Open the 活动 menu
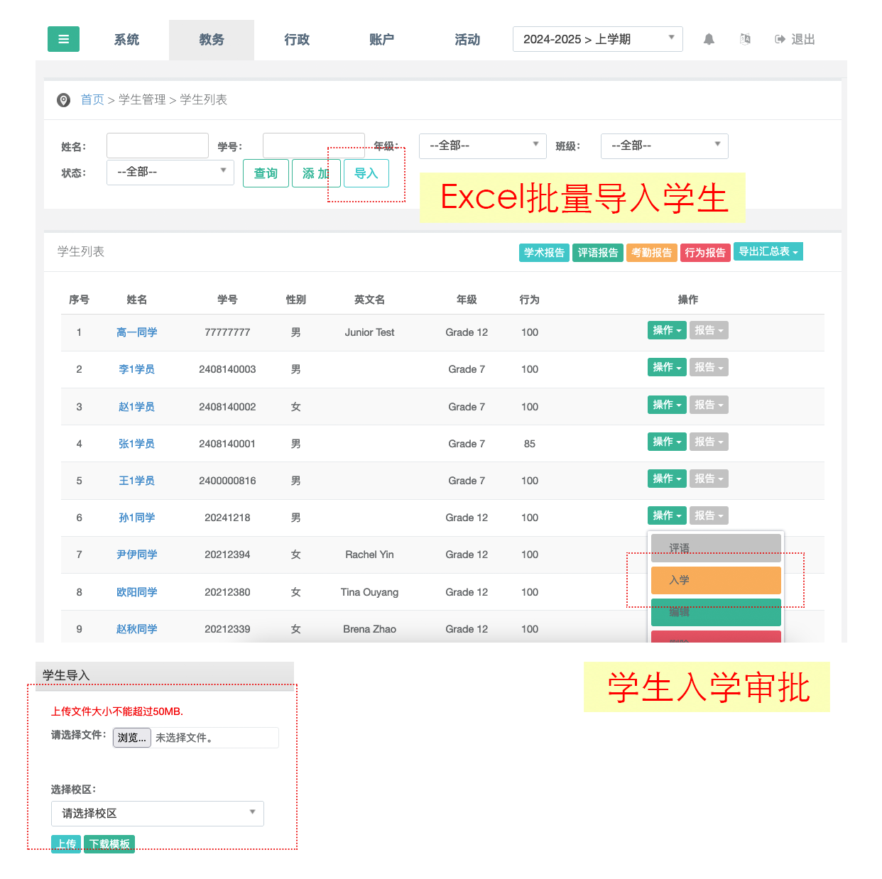 [467, 40]
